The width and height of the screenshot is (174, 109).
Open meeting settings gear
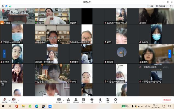click(x=116, y=100)
